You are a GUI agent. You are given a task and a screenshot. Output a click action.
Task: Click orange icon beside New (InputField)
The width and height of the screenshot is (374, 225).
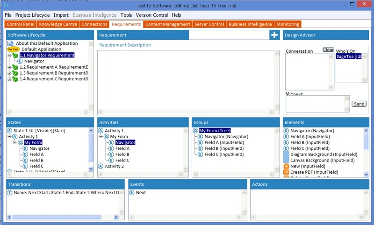click(x=286, y=166)
